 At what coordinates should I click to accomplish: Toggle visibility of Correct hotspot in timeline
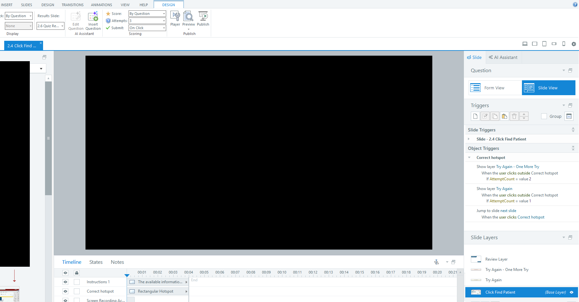pyautogui.click(x=65, y=291)
